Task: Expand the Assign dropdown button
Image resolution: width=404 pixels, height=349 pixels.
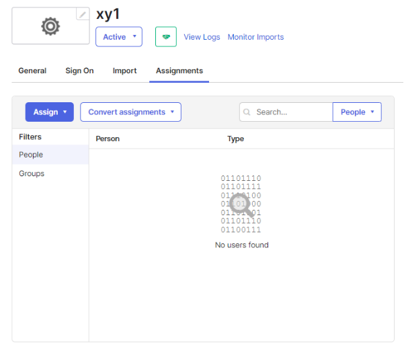Action: click(x=50, y=112)
